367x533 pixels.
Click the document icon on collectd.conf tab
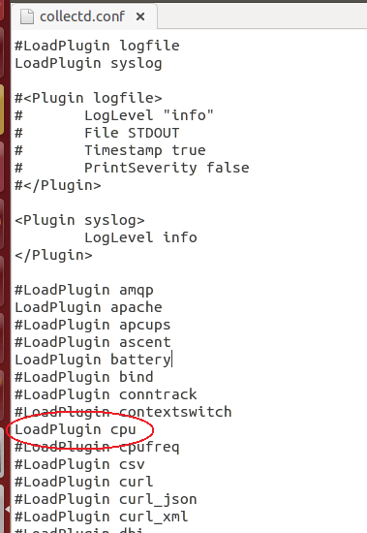(x=27, y=16)
